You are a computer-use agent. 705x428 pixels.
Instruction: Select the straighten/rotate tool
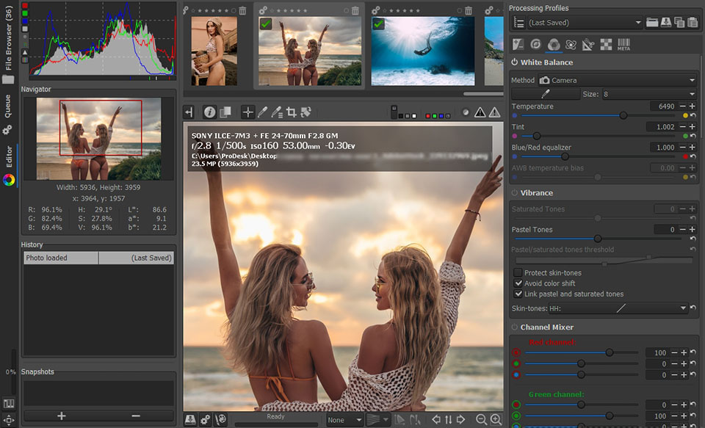(306, 112)
